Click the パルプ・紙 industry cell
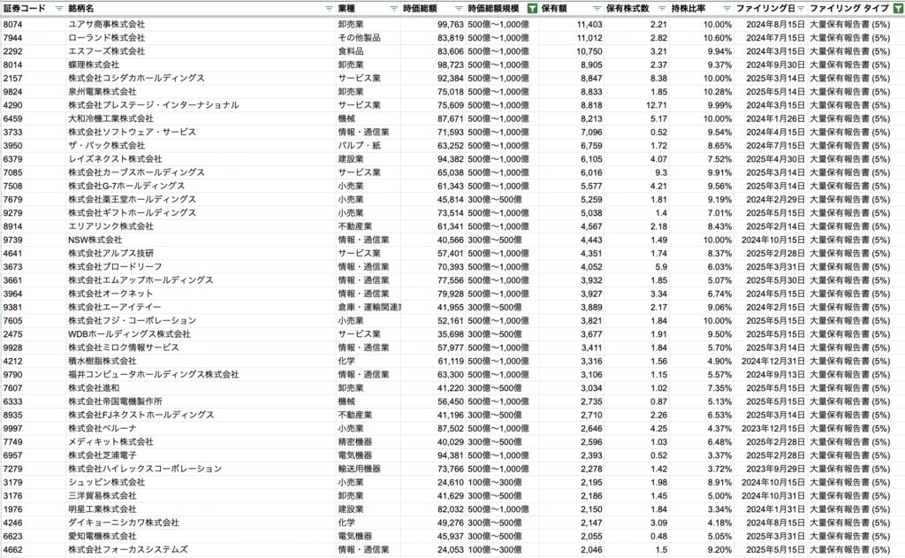The image size is (905, 558). point(369,146)
